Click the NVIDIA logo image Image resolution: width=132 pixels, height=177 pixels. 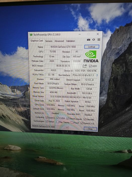pyautogui.click(x=91, y=57)
